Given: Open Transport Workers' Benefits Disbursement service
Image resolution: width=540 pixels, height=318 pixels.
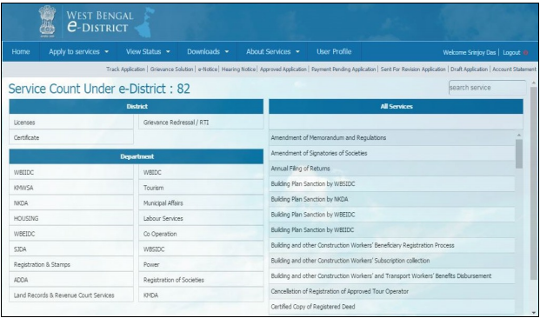Looking at the screenshot, I should pos(392,276).
